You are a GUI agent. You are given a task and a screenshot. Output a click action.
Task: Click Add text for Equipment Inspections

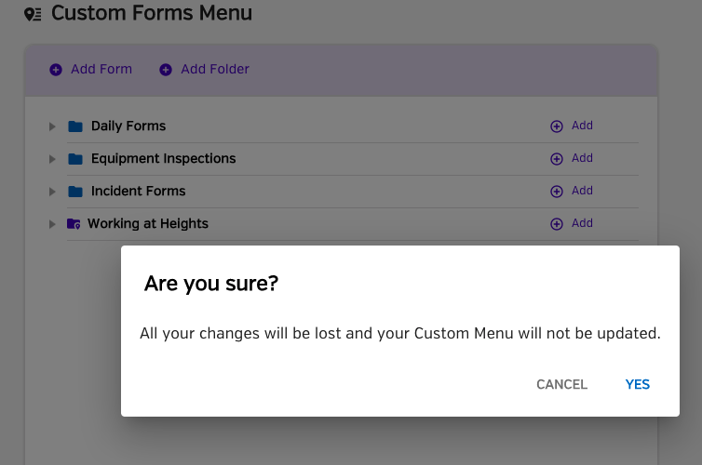pyautogui.click(x=582, y=158)
